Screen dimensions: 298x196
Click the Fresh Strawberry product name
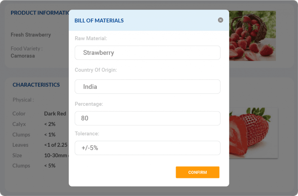pyautogui.click(x=31, y=35)
